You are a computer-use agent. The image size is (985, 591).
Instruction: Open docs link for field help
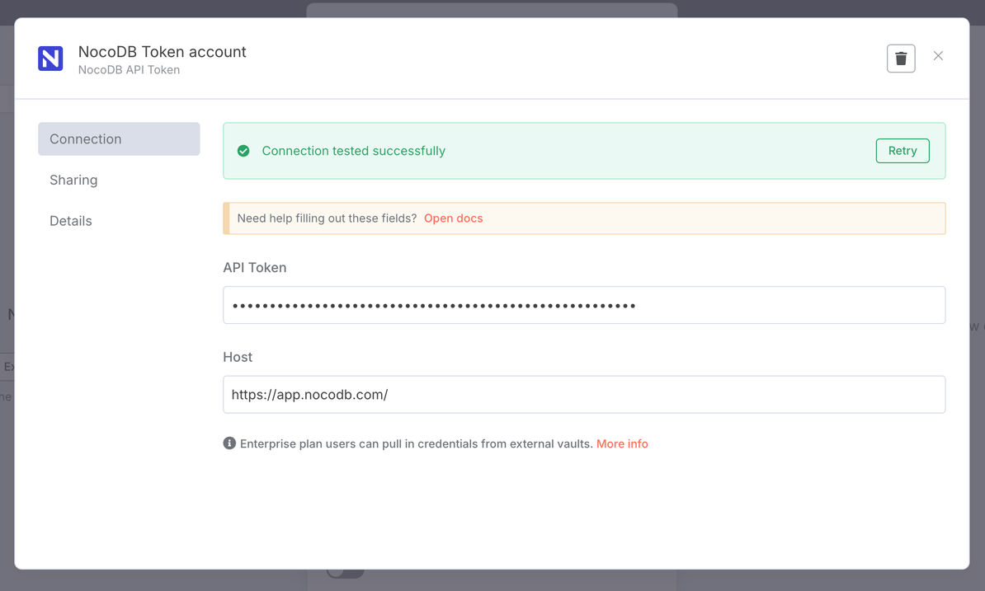coord(453,218)
